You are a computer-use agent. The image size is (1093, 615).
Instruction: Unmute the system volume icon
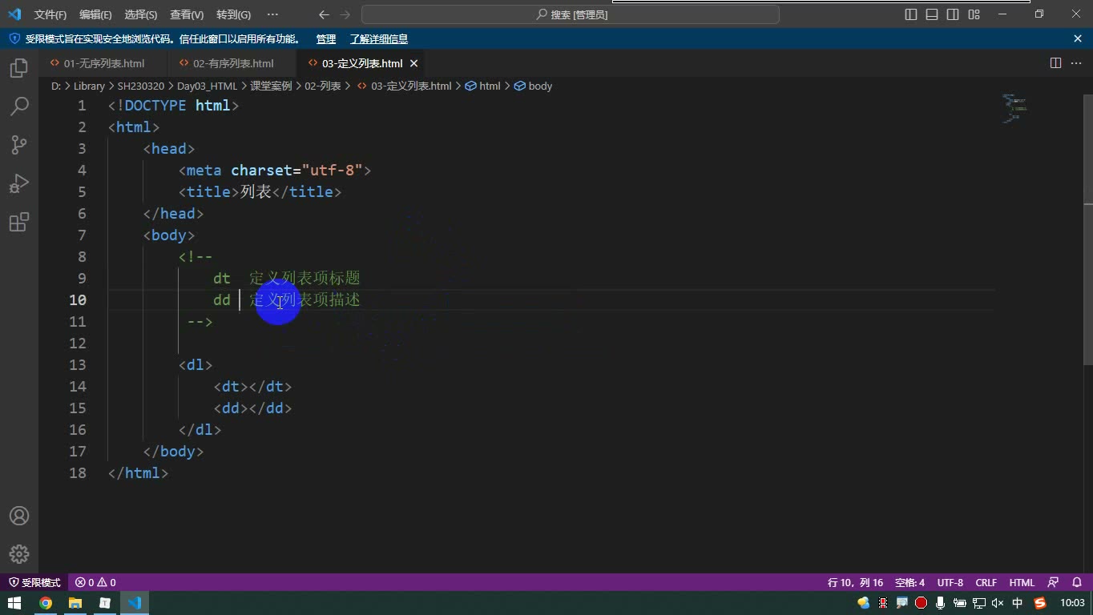(x=998, y=603)
